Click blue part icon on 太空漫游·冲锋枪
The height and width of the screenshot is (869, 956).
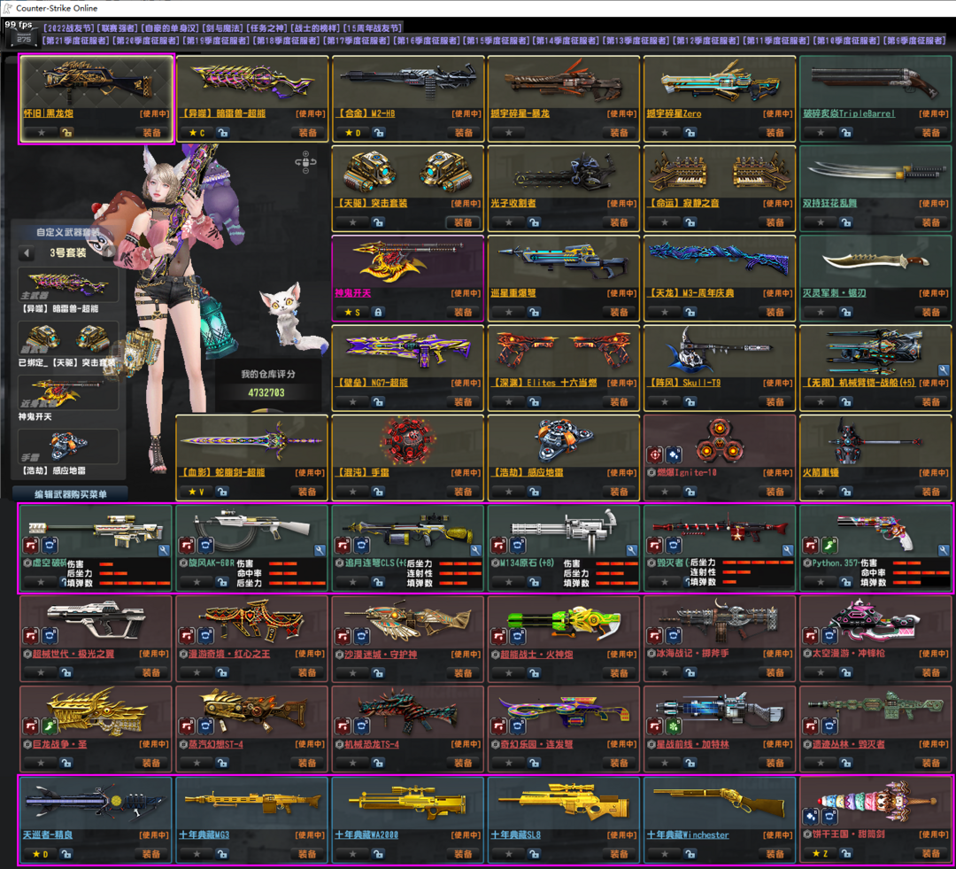[x=829, y=637]
